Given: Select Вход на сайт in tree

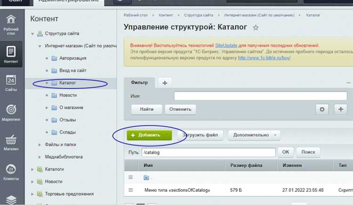Looking at the screenshot, I should click(72, 71).
